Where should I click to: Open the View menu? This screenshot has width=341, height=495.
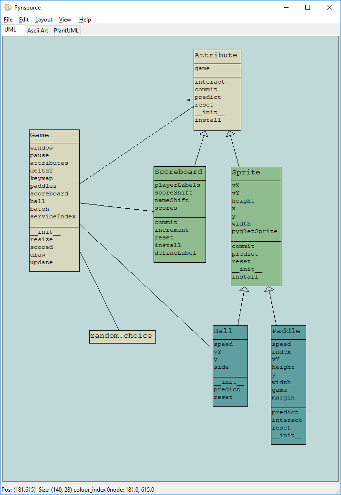[x=65, y=20]
